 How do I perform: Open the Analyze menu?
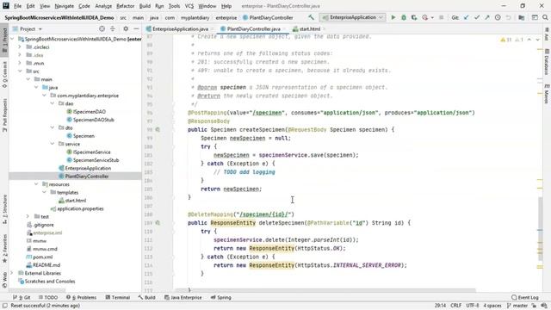103,6
